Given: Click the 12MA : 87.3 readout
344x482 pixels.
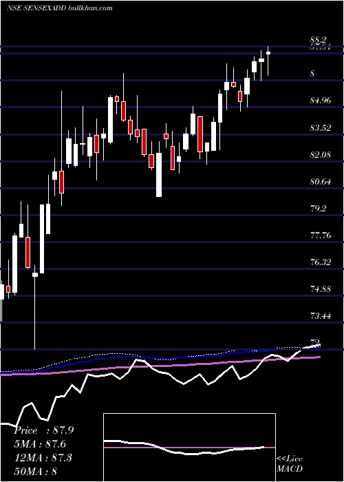Looking at the screenshot, I should [x=43, y=457].
